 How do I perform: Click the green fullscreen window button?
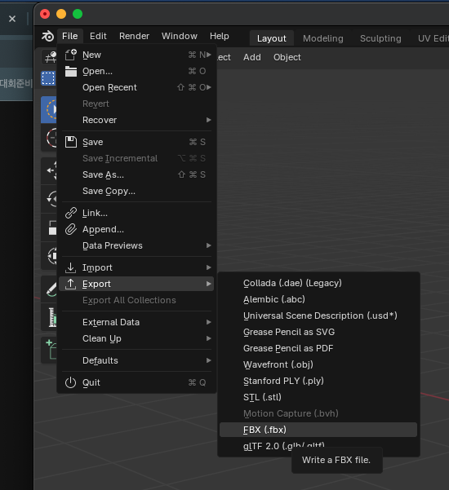click(x=78, y=14)
